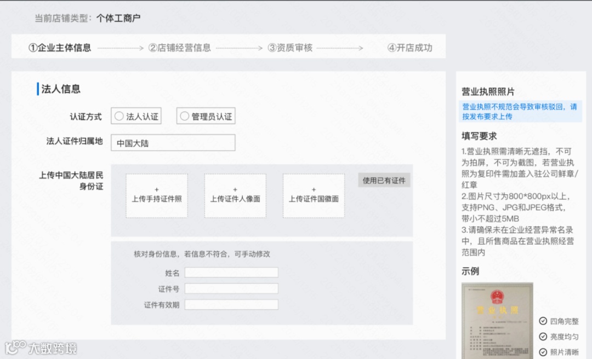The width and height of the screenshot is (592, 359).
Task: Go to step ②店铺经营信息
Action: 179,48
